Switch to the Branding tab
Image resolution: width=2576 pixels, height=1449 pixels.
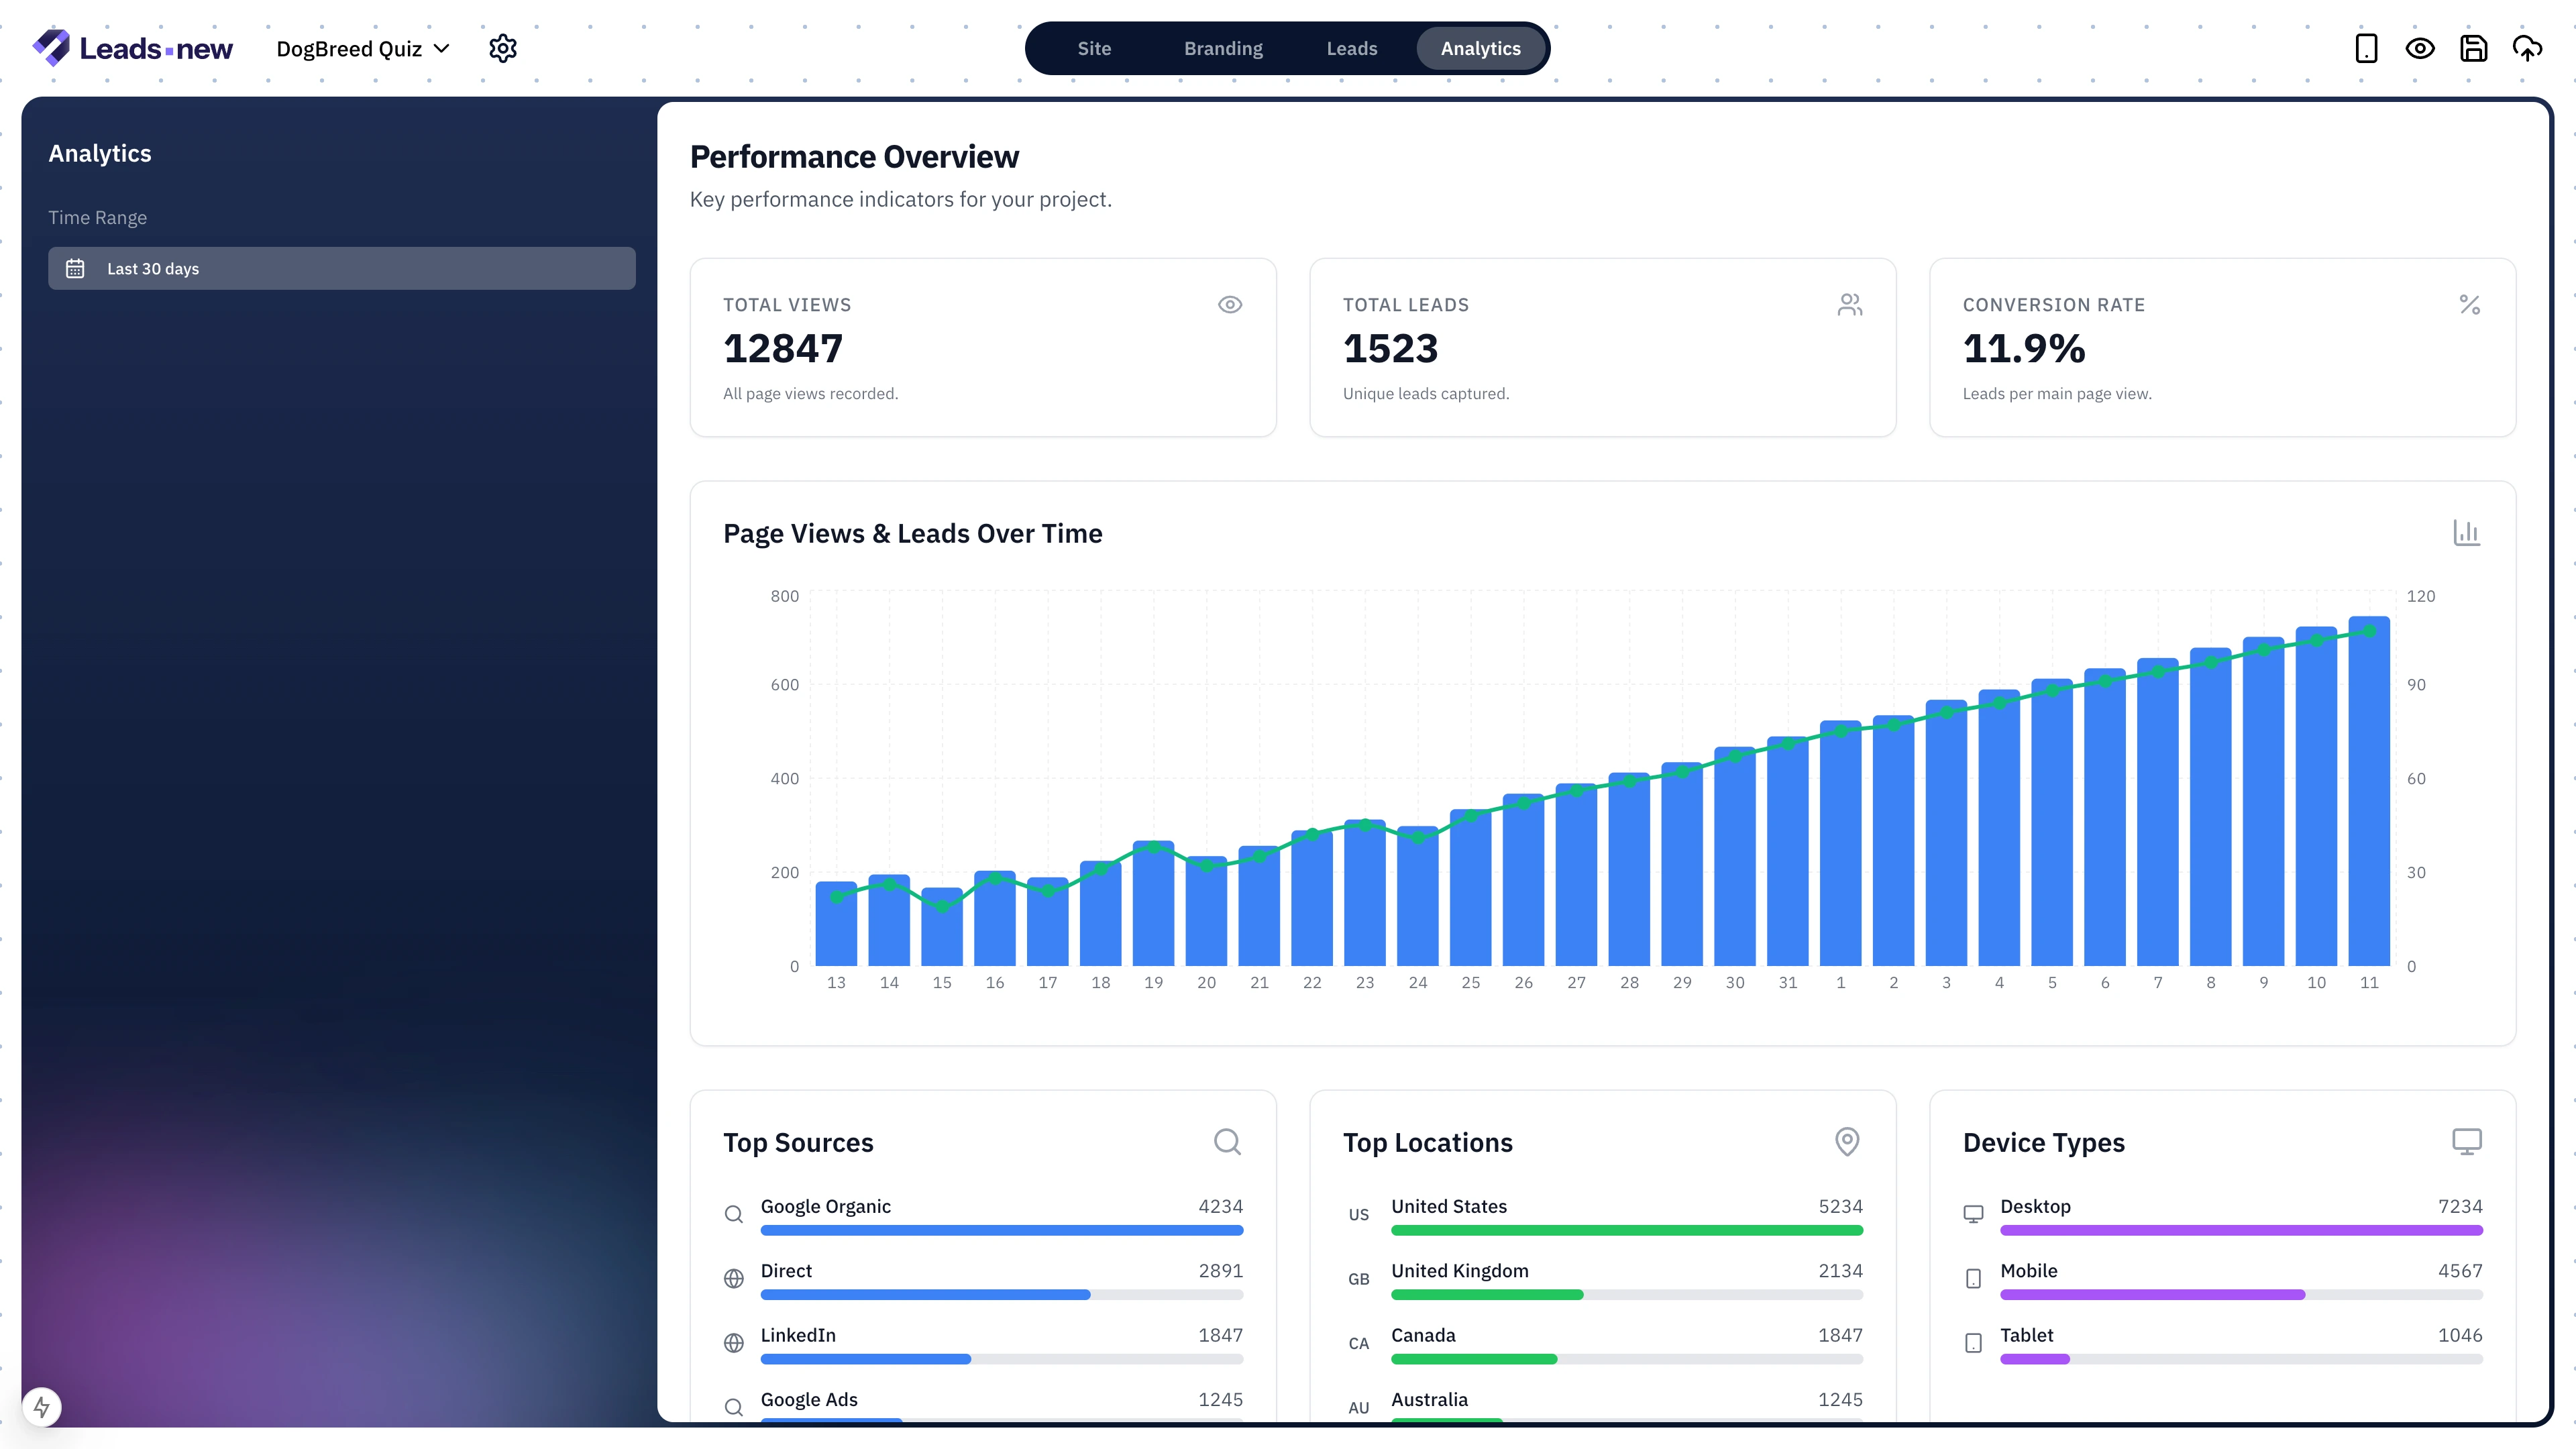pos(1223,48)
